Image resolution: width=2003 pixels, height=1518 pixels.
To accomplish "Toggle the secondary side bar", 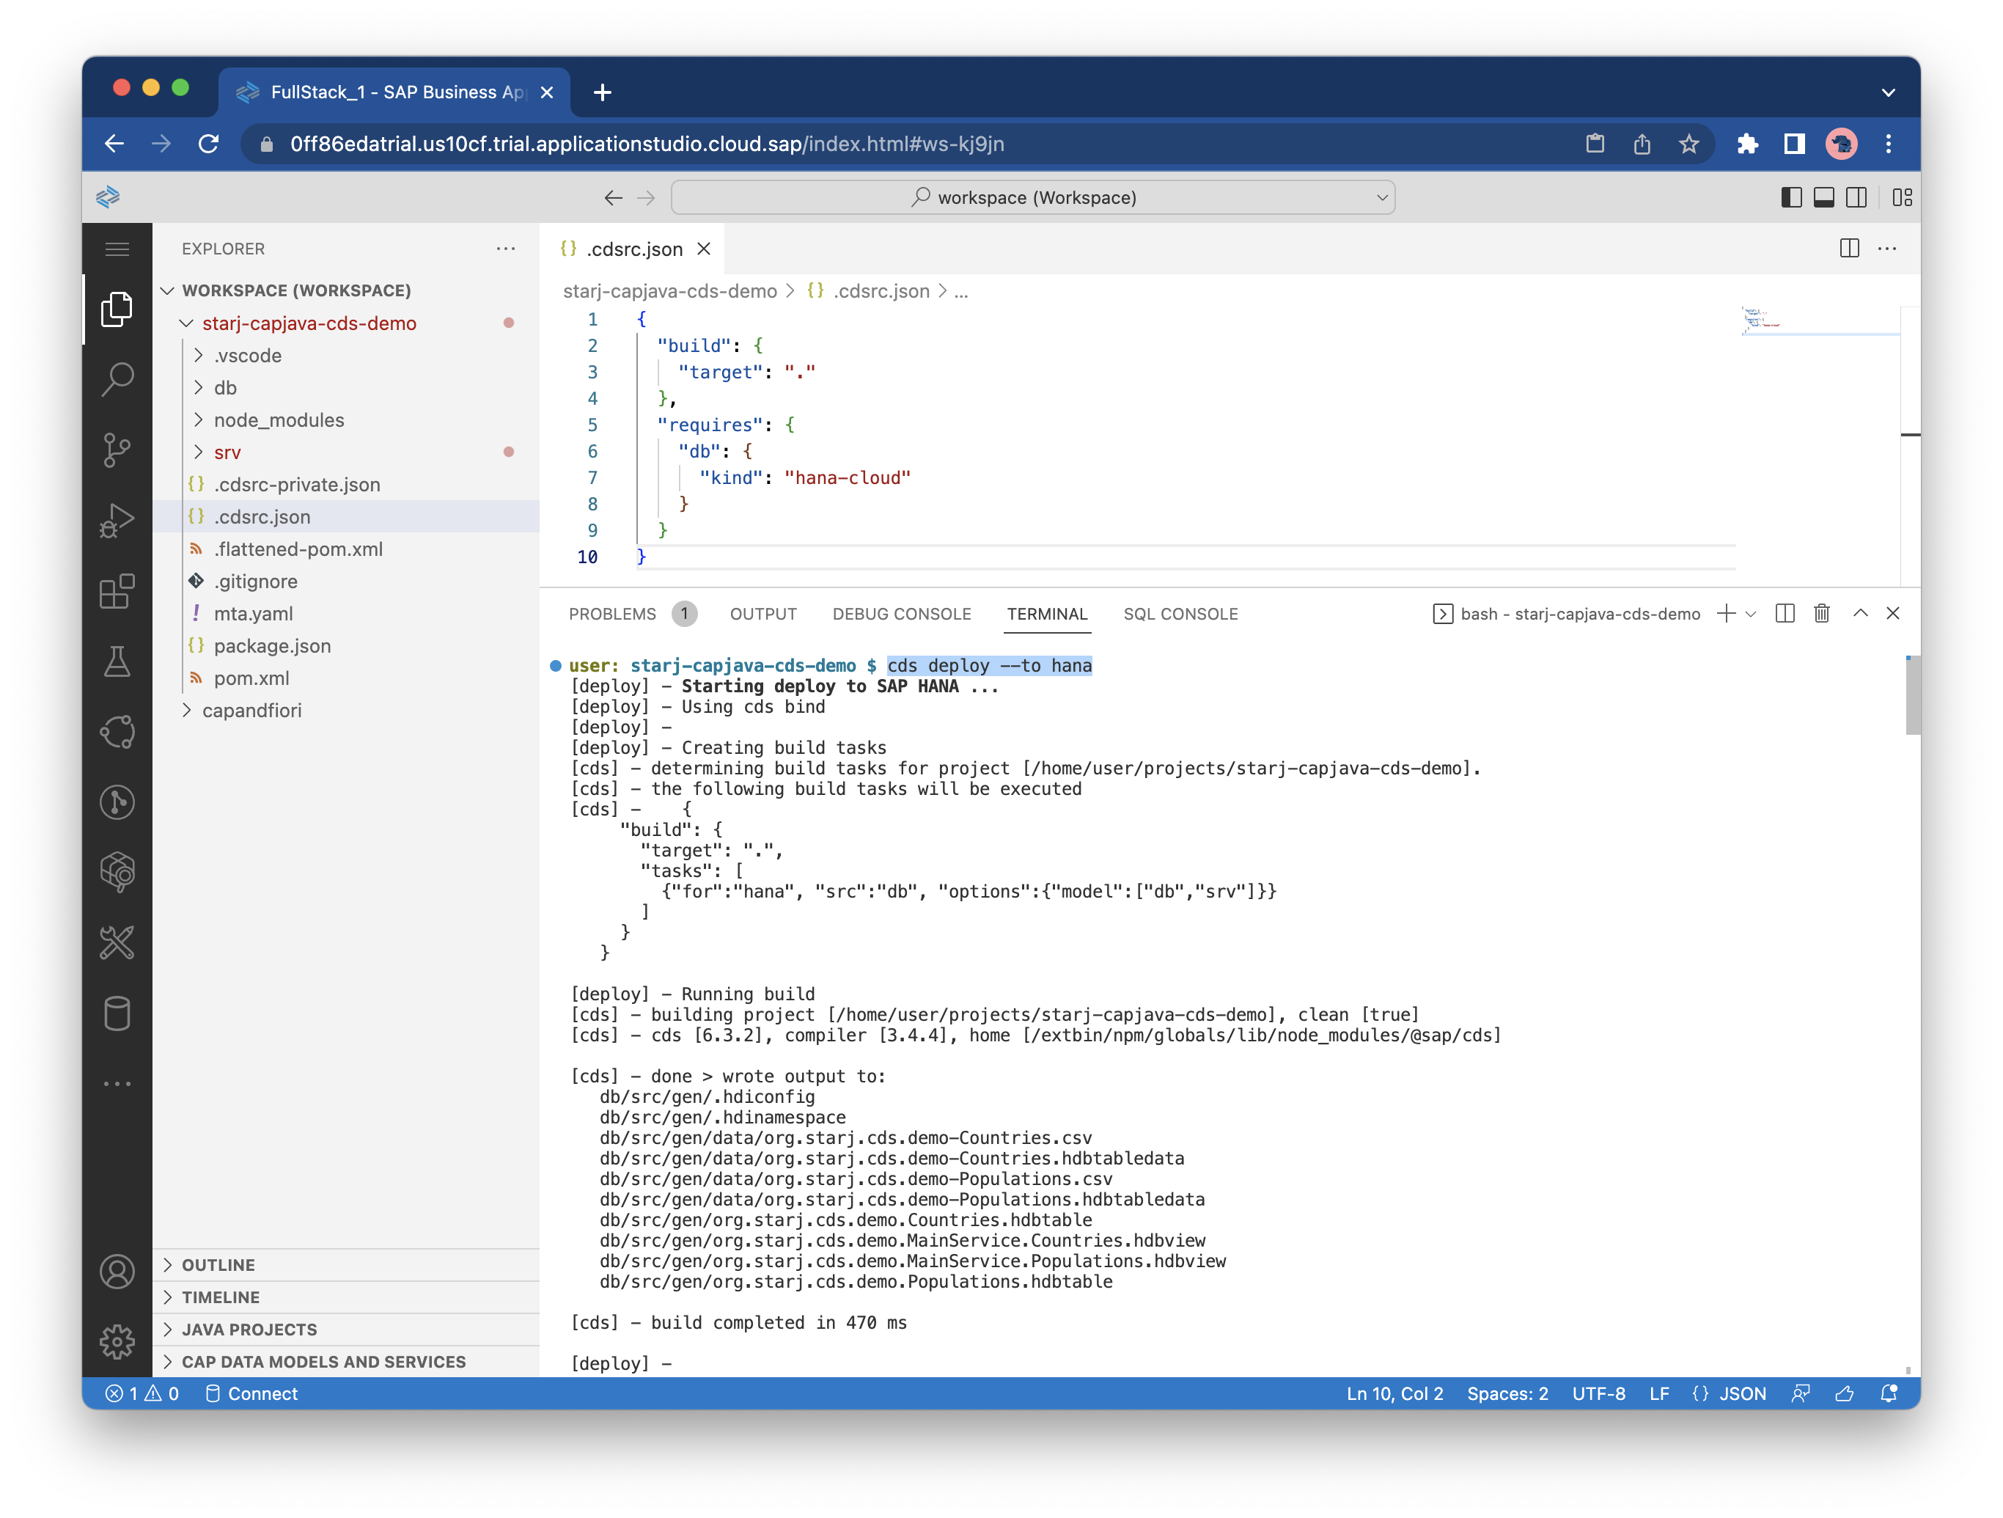I will coord(1856,197).
